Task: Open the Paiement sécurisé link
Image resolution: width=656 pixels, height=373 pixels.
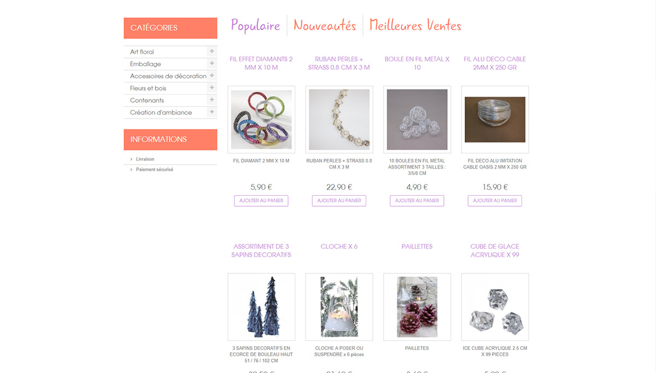Action: [x=155, y=170]
